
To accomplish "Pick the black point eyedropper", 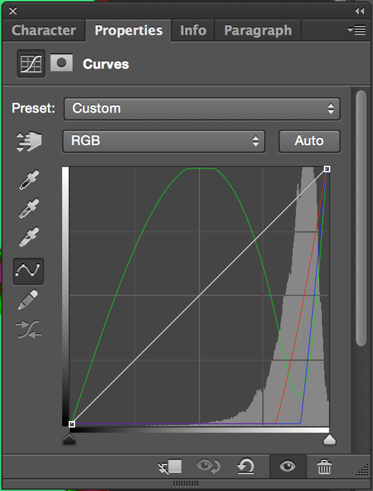I will pyautogui.click(x=28, y=179).
